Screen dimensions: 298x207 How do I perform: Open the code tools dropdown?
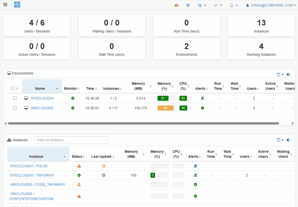(x=218, y=5)
